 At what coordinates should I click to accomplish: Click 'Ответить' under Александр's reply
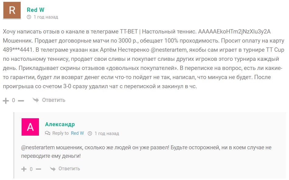69,168
